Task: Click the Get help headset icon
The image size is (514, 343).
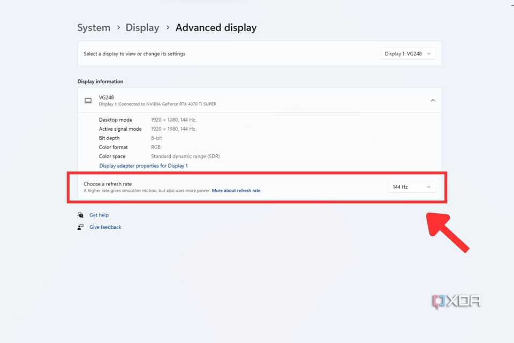Action: pos(80,215)
